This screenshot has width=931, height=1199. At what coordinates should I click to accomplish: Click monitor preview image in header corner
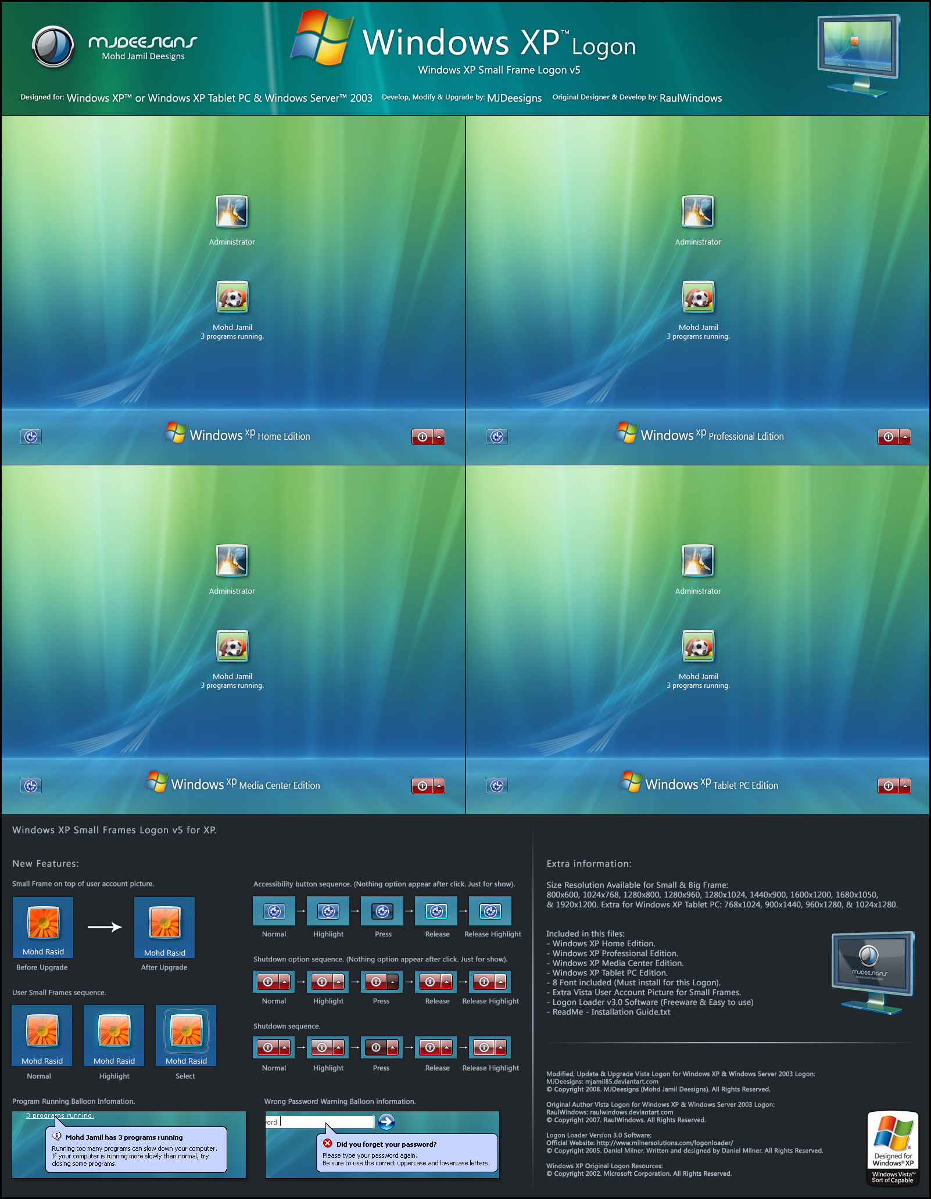pos(860,55)
